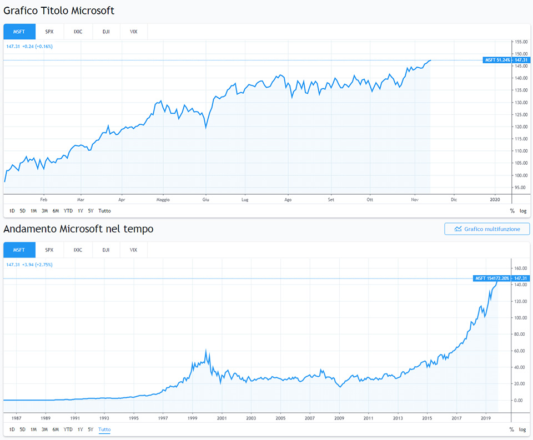
Task: Set bottom chart range to 1Y
Action: 80,429
